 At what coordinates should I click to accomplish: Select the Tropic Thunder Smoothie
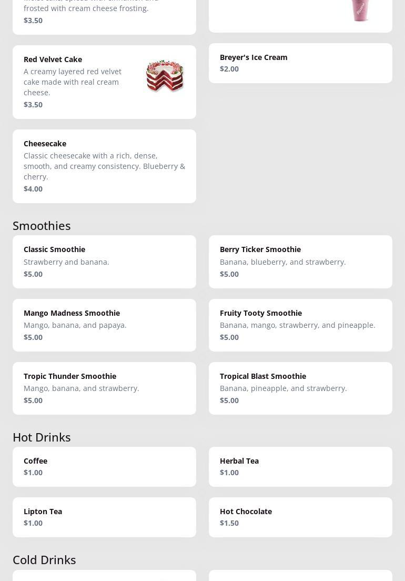pos(104,388)
